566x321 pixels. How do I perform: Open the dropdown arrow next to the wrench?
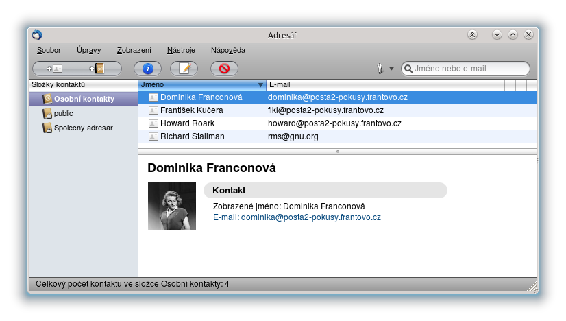(x=392, y=69)
